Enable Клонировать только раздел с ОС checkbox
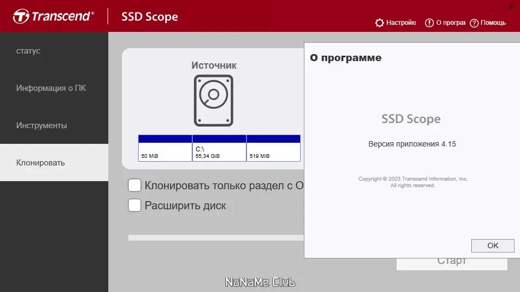 [x=134, y=185]
